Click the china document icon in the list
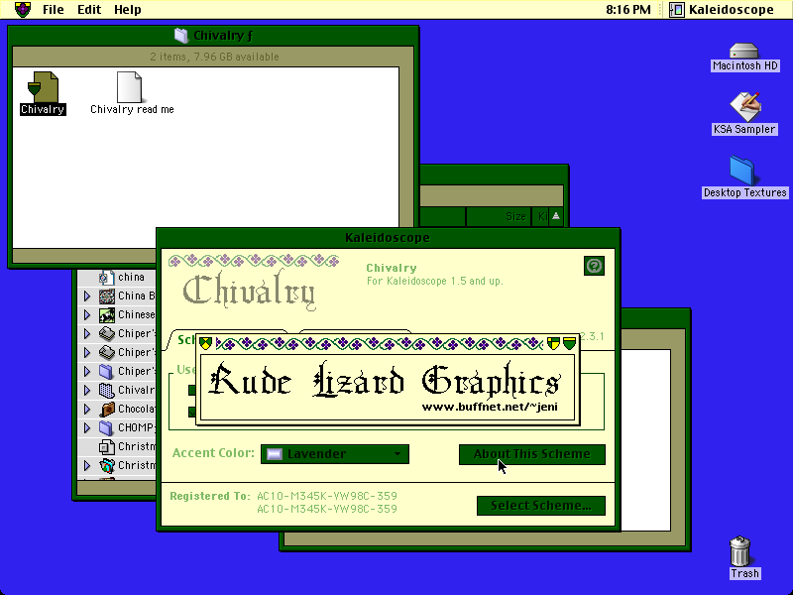This screenshot has height=595, width=793. click(x=106, y=278)
